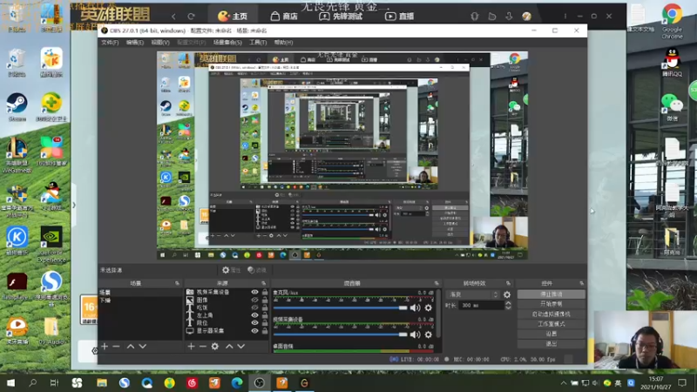697x392 pixels.
Task: Show hidden system tray icons chevron
Action: [563, 382]
